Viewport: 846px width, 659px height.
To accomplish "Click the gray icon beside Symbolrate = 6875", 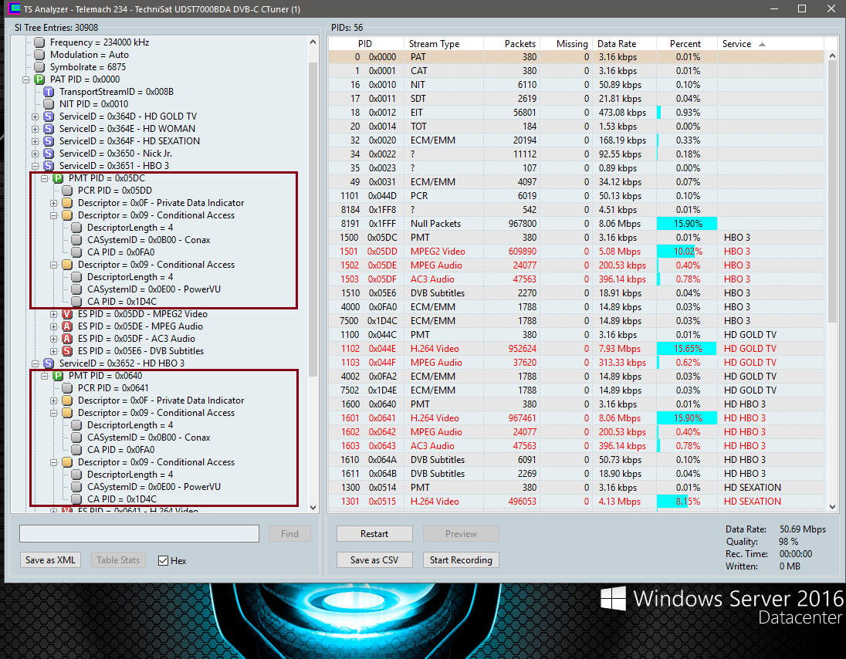I will (x=39, y=67).
